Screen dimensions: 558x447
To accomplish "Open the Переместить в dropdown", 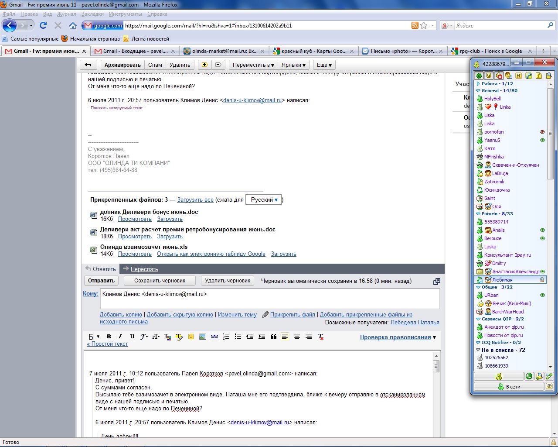I will point(253,65).
